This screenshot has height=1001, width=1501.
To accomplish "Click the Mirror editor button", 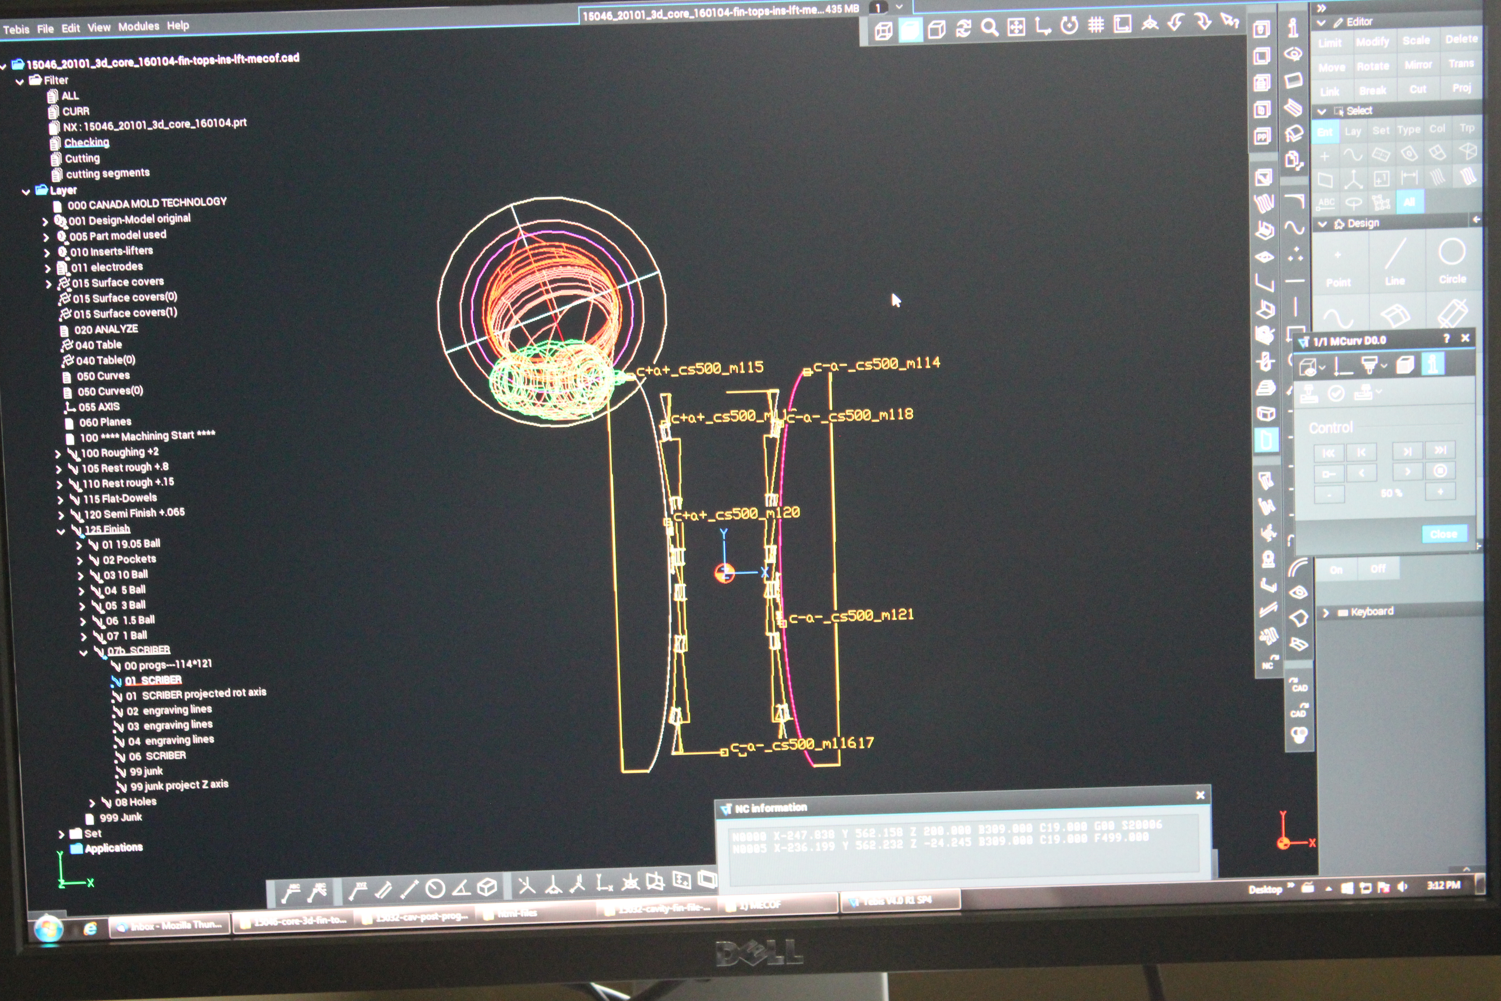I will tap(1417, 65).
